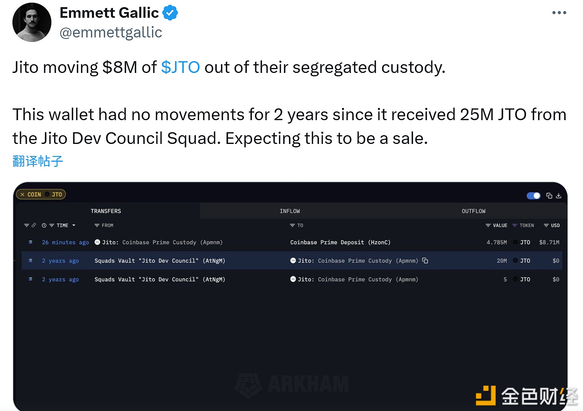
Task: Toggle the blue switch in Arkham panel
Action: point(534,196)
